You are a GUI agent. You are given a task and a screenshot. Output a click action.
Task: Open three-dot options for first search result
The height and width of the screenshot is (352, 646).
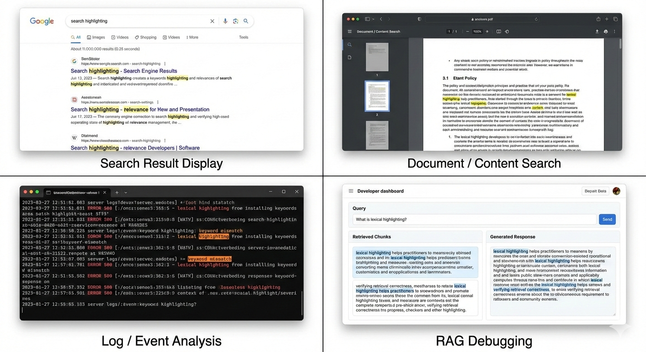(165, 64)
